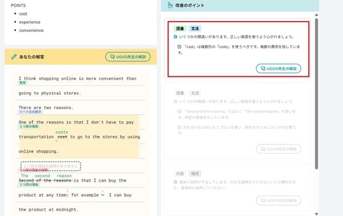Click the green 'The second reason' correction
Viewport: 343px width, 216px height.
[46, 176]
